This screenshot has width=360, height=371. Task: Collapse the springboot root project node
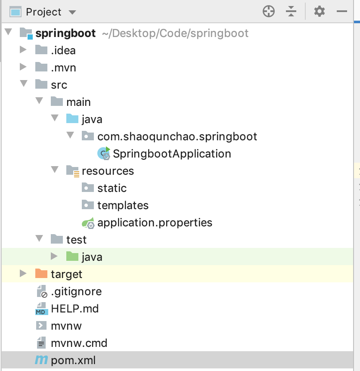[x=9, y=32]
